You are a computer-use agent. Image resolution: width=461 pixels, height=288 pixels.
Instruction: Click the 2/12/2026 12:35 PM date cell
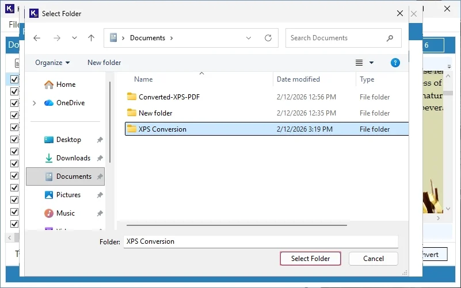306,113
